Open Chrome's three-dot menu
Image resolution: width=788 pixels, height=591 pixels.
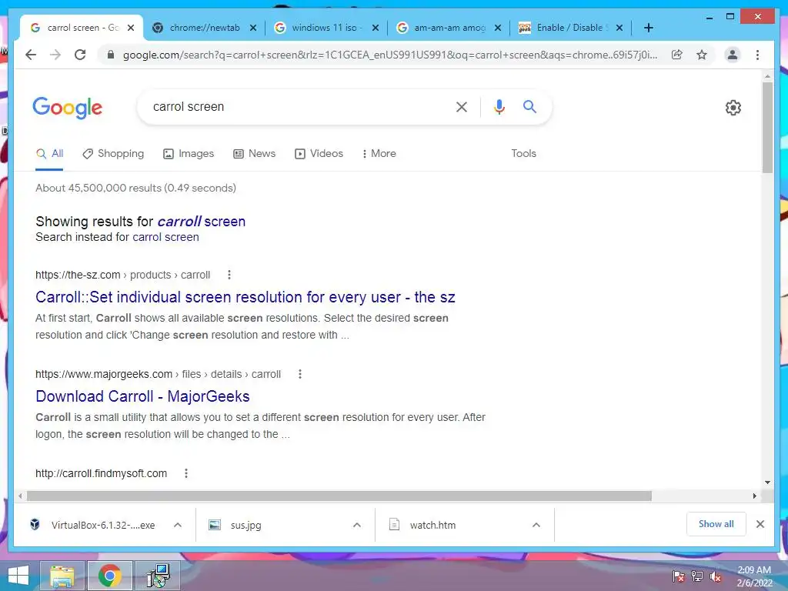click(x=757, y=55)
